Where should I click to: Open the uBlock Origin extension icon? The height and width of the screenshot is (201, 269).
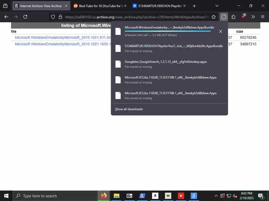pyautogui.click(x=243, y=16)
